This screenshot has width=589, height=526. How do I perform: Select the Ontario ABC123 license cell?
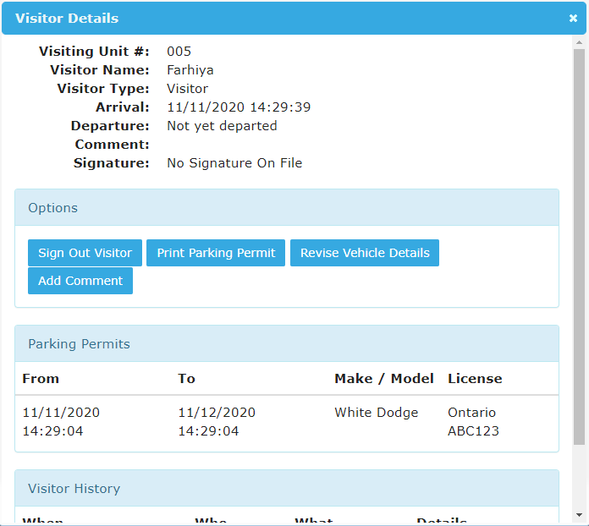point(473,422)
